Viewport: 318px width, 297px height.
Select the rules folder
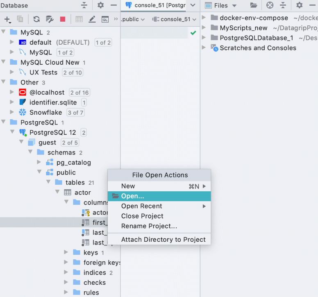click(86, 292)
